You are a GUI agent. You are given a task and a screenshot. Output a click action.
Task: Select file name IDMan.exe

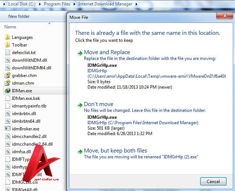[x=22, y=91]
